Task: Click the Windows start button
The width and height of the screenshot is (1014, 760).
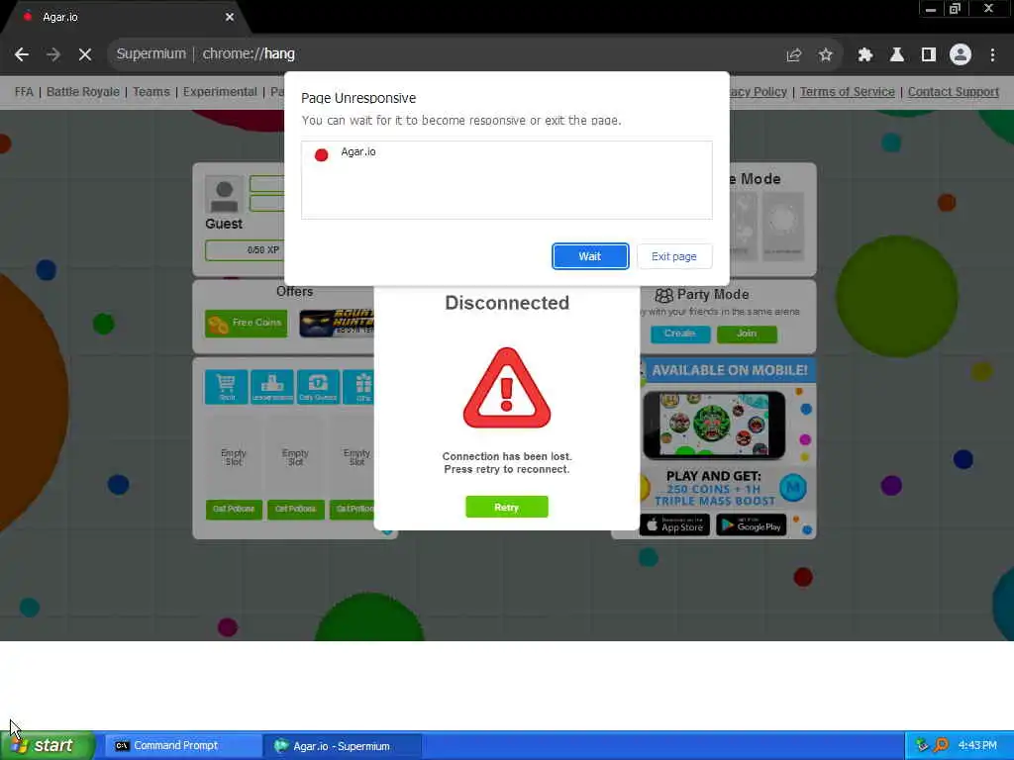Action: pyautogui.click(x=47, y=746)
